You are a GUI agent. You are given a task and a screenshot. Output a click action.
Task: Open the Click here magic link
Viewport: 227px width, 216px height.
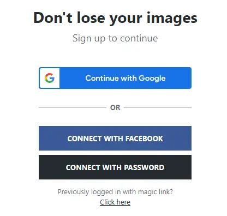[x=115, y=202]
